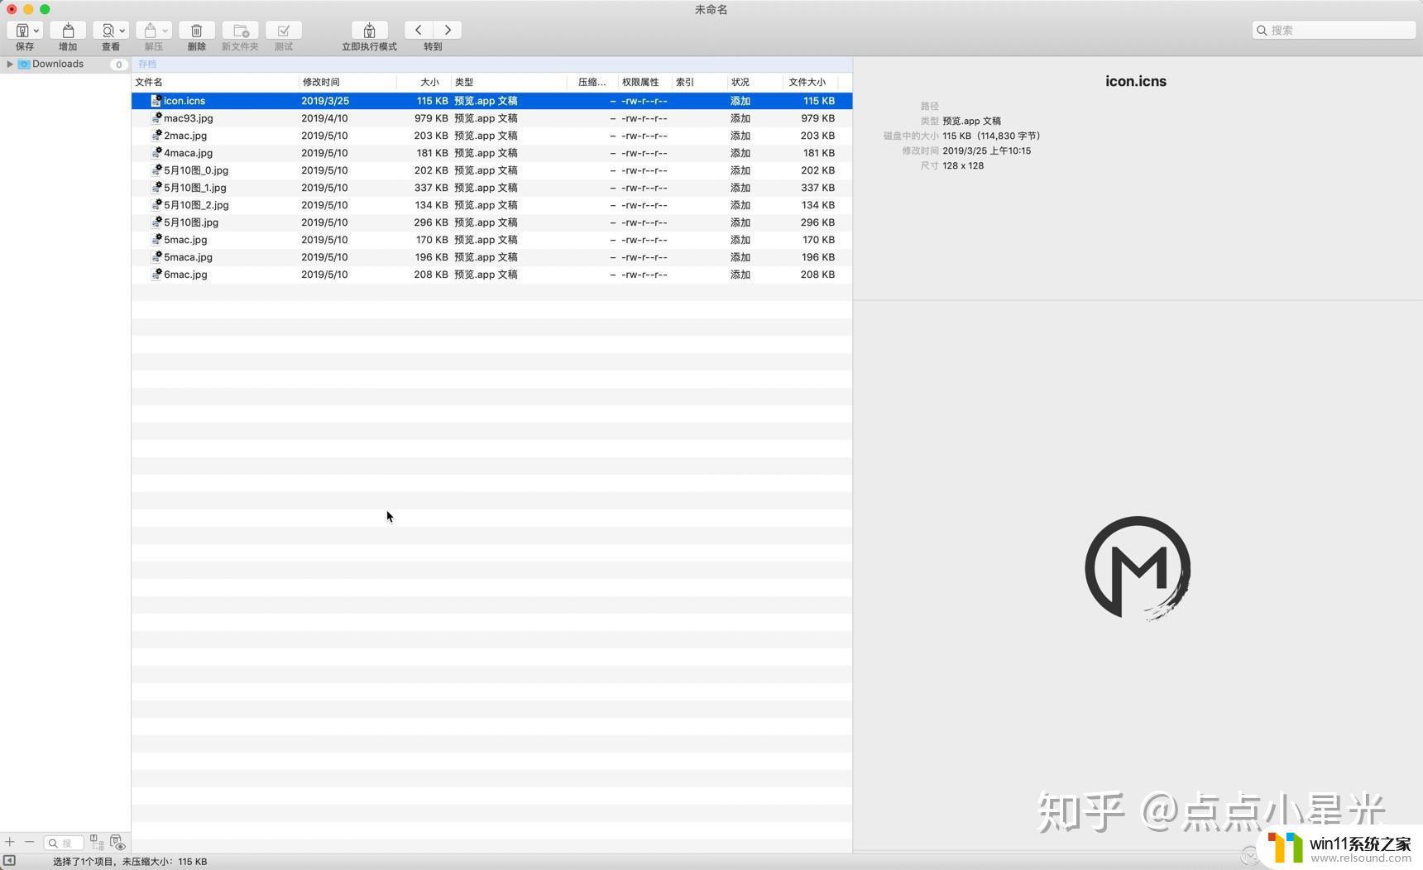This screenshot has width=1423, height=870.
Task: Select the 5mac.jpg file icon
Action: pyautogui.click(x=156, y=240)
